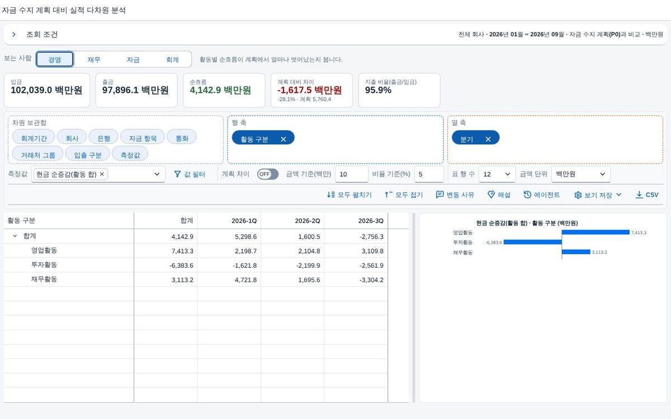This screenshot has height=419, width=671.
Task: Click the 활동 구분 column header
Action: click(69, 221)
